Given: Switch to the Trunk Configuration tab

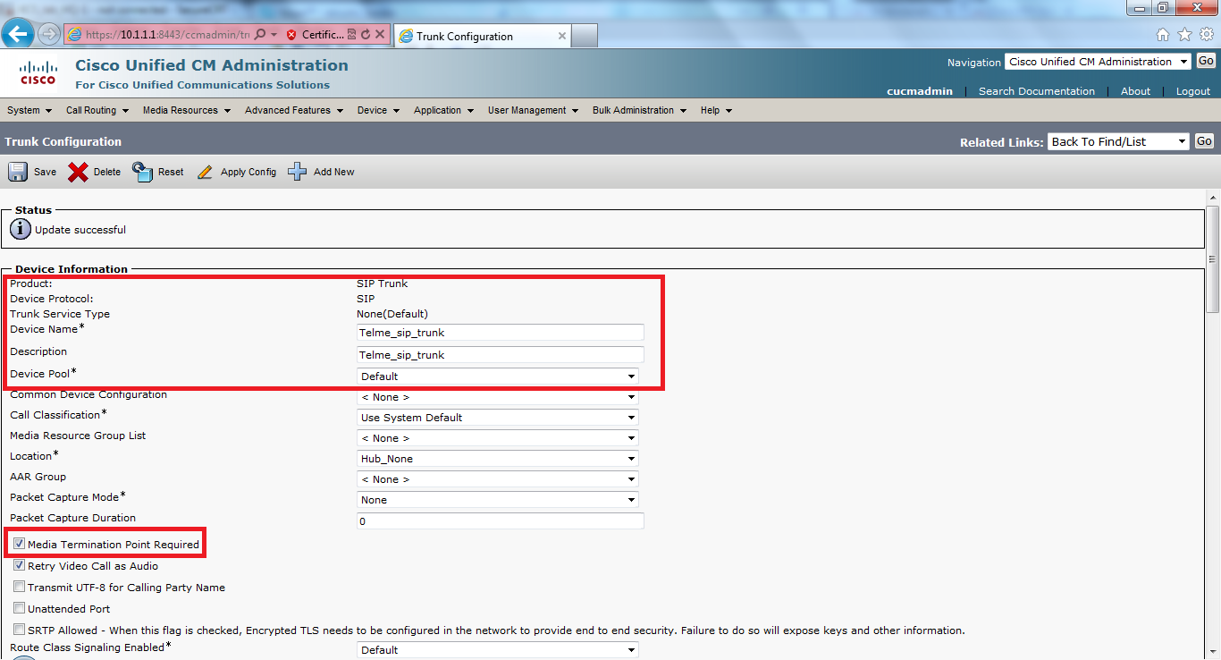Looking at the screenshot, I should [483, 36].
